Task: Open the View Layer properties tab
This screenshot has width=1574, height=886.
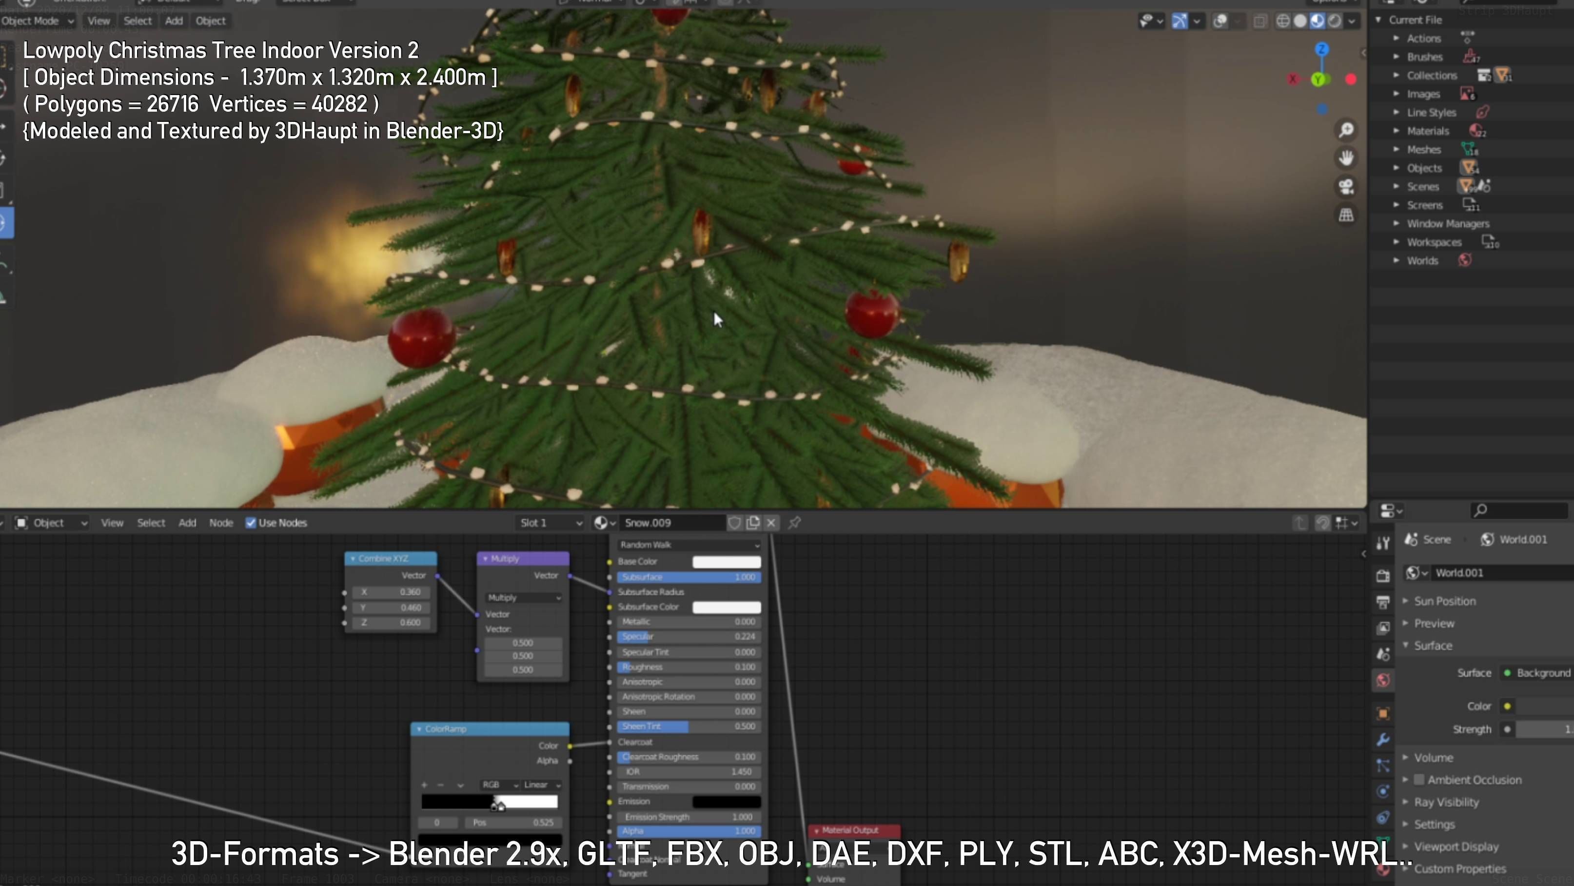Action: point(1383,628)
